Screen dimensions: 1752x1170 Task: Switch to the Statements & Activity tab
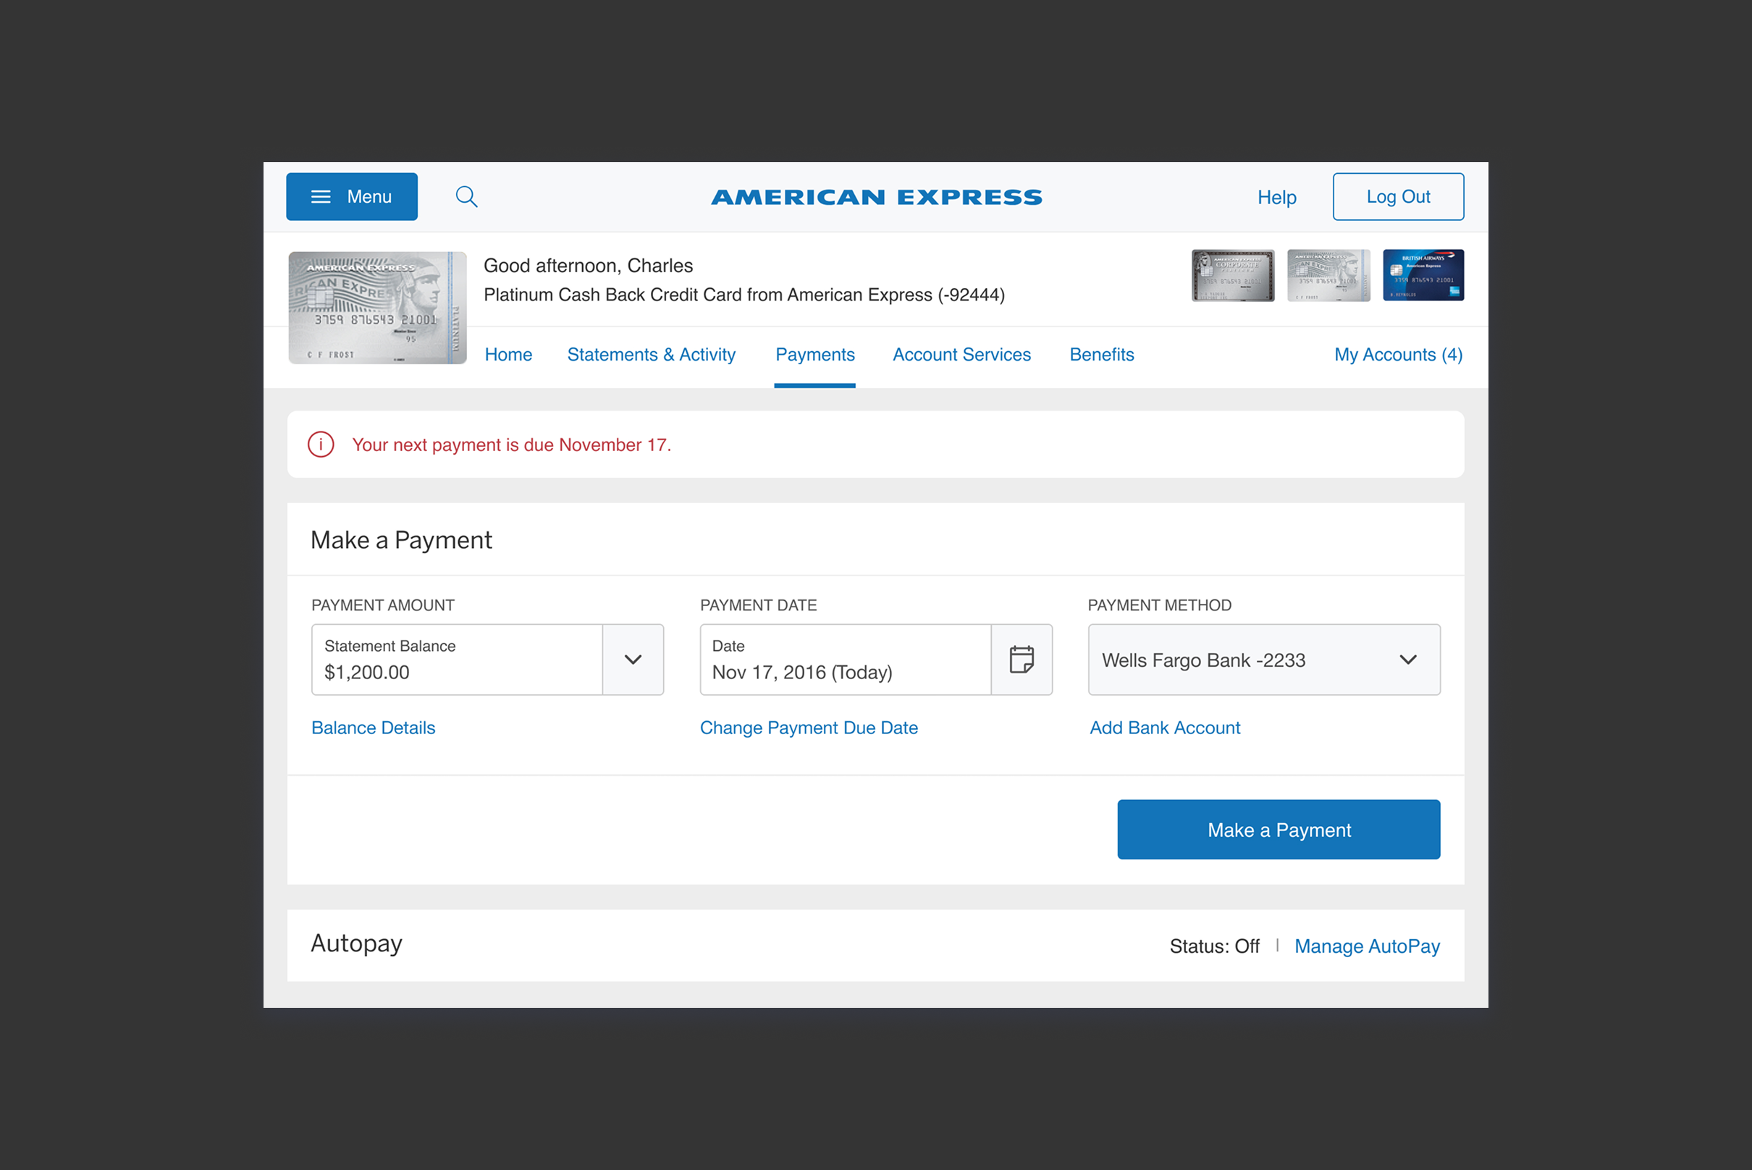[x=651, y=355]
